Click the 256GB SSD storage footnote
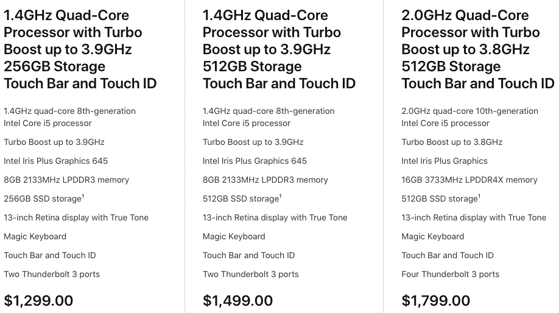Screen dimensions: 559x313 coord(82,195)
